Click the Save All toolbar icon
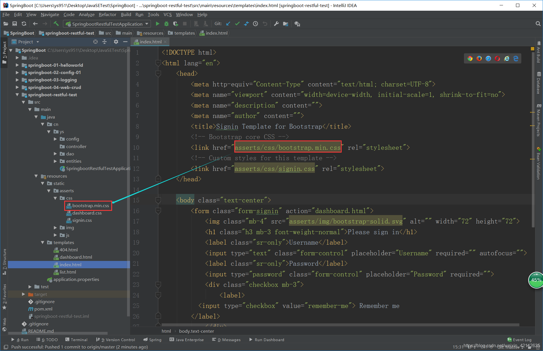This screenshot has height=351, width=543. tap(15, 24)
